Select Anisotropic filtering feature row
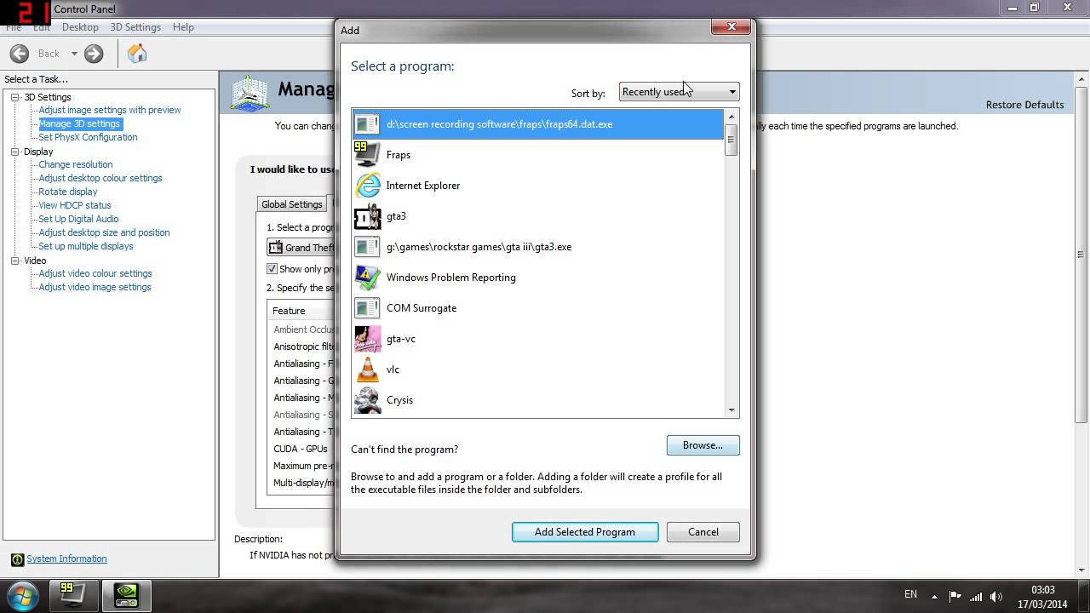This screenshot has width=1090, height=613. 301,347
